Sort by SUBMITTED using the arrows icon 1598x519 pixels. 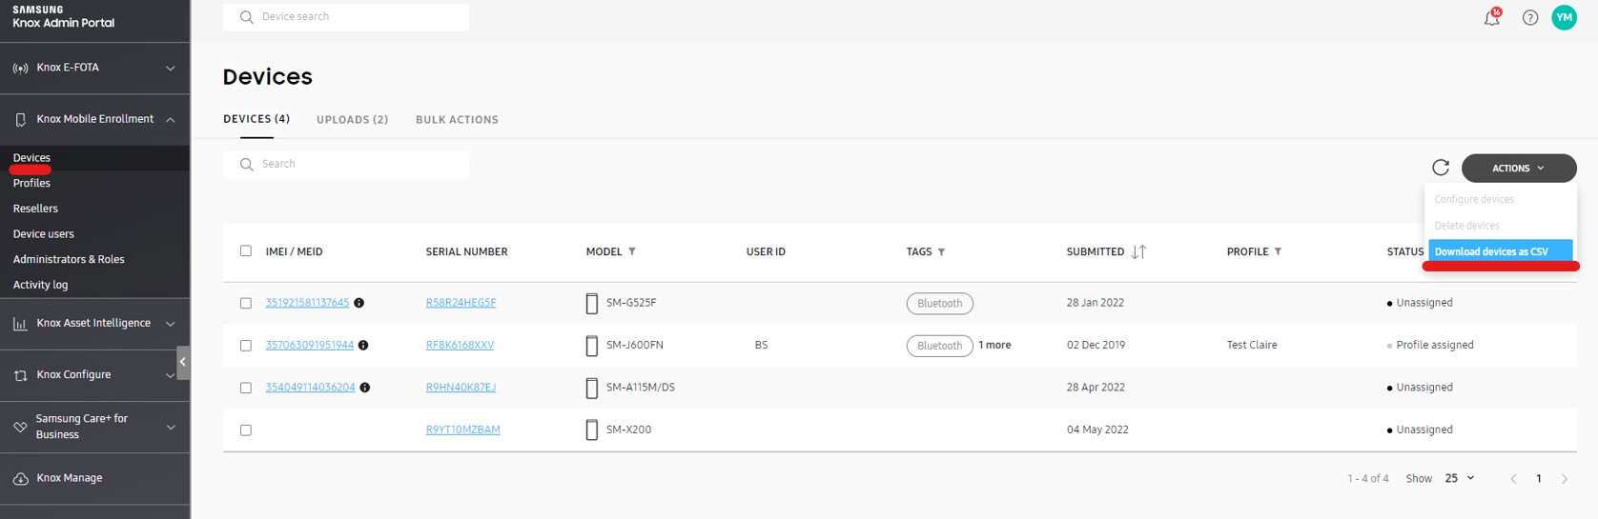[1138, 251]
